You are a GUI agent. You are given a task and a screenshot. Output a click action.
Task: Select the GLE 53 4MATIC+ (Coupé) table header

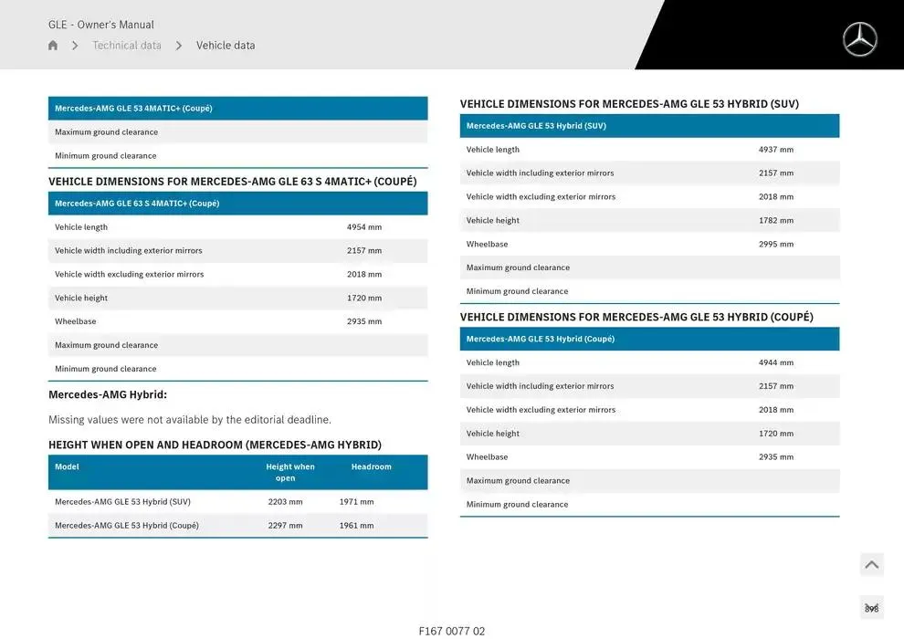click(x=133, y=109)
